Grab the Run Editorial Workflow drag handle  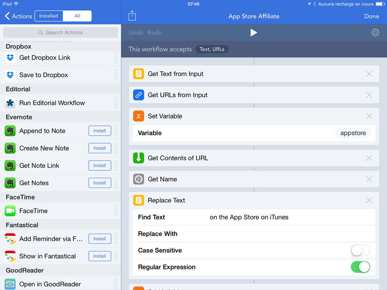coord(116,103)
